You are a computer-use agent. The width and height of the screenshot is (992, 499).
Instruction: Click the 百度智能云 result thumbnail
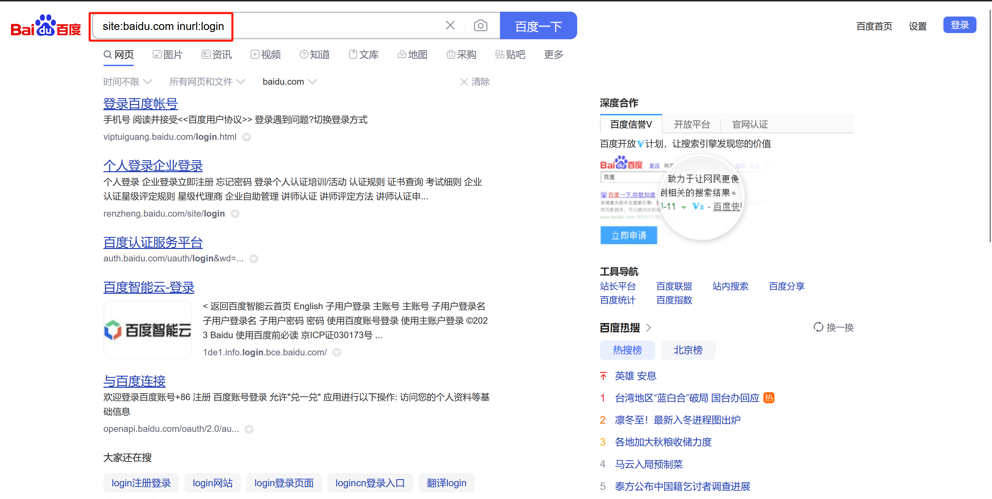tap(148, 330)
